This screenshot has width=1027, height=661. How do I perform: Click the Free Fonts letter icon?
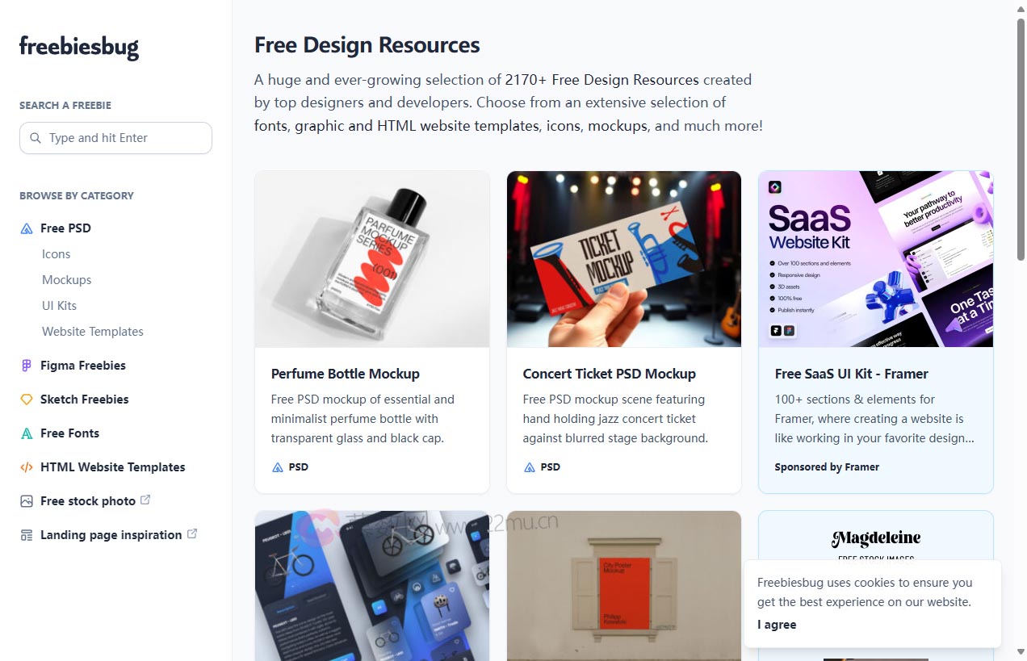tap(27, 433)
